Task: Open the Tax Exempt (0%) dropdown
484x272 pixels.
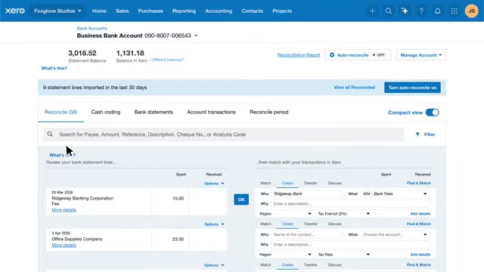Action: click(343, 214)
